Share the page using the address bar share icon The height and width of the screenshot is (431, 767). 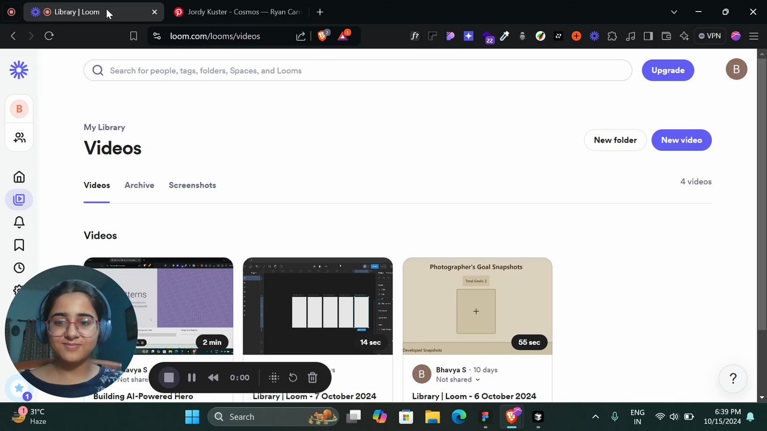pos(301,36)
